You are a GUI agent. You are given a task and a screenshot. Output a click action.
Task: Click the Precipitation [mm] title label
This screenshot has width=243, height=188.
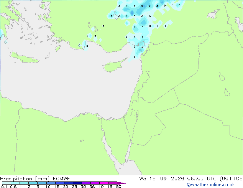tap(25, 179)
